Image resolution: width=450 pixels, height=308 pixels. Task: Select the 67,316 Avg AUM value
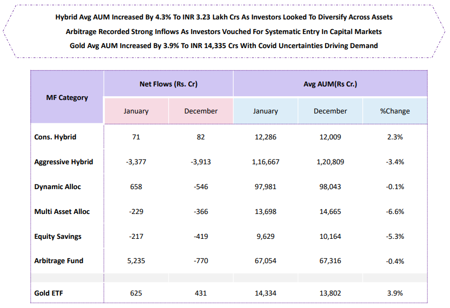coord(330,261)
